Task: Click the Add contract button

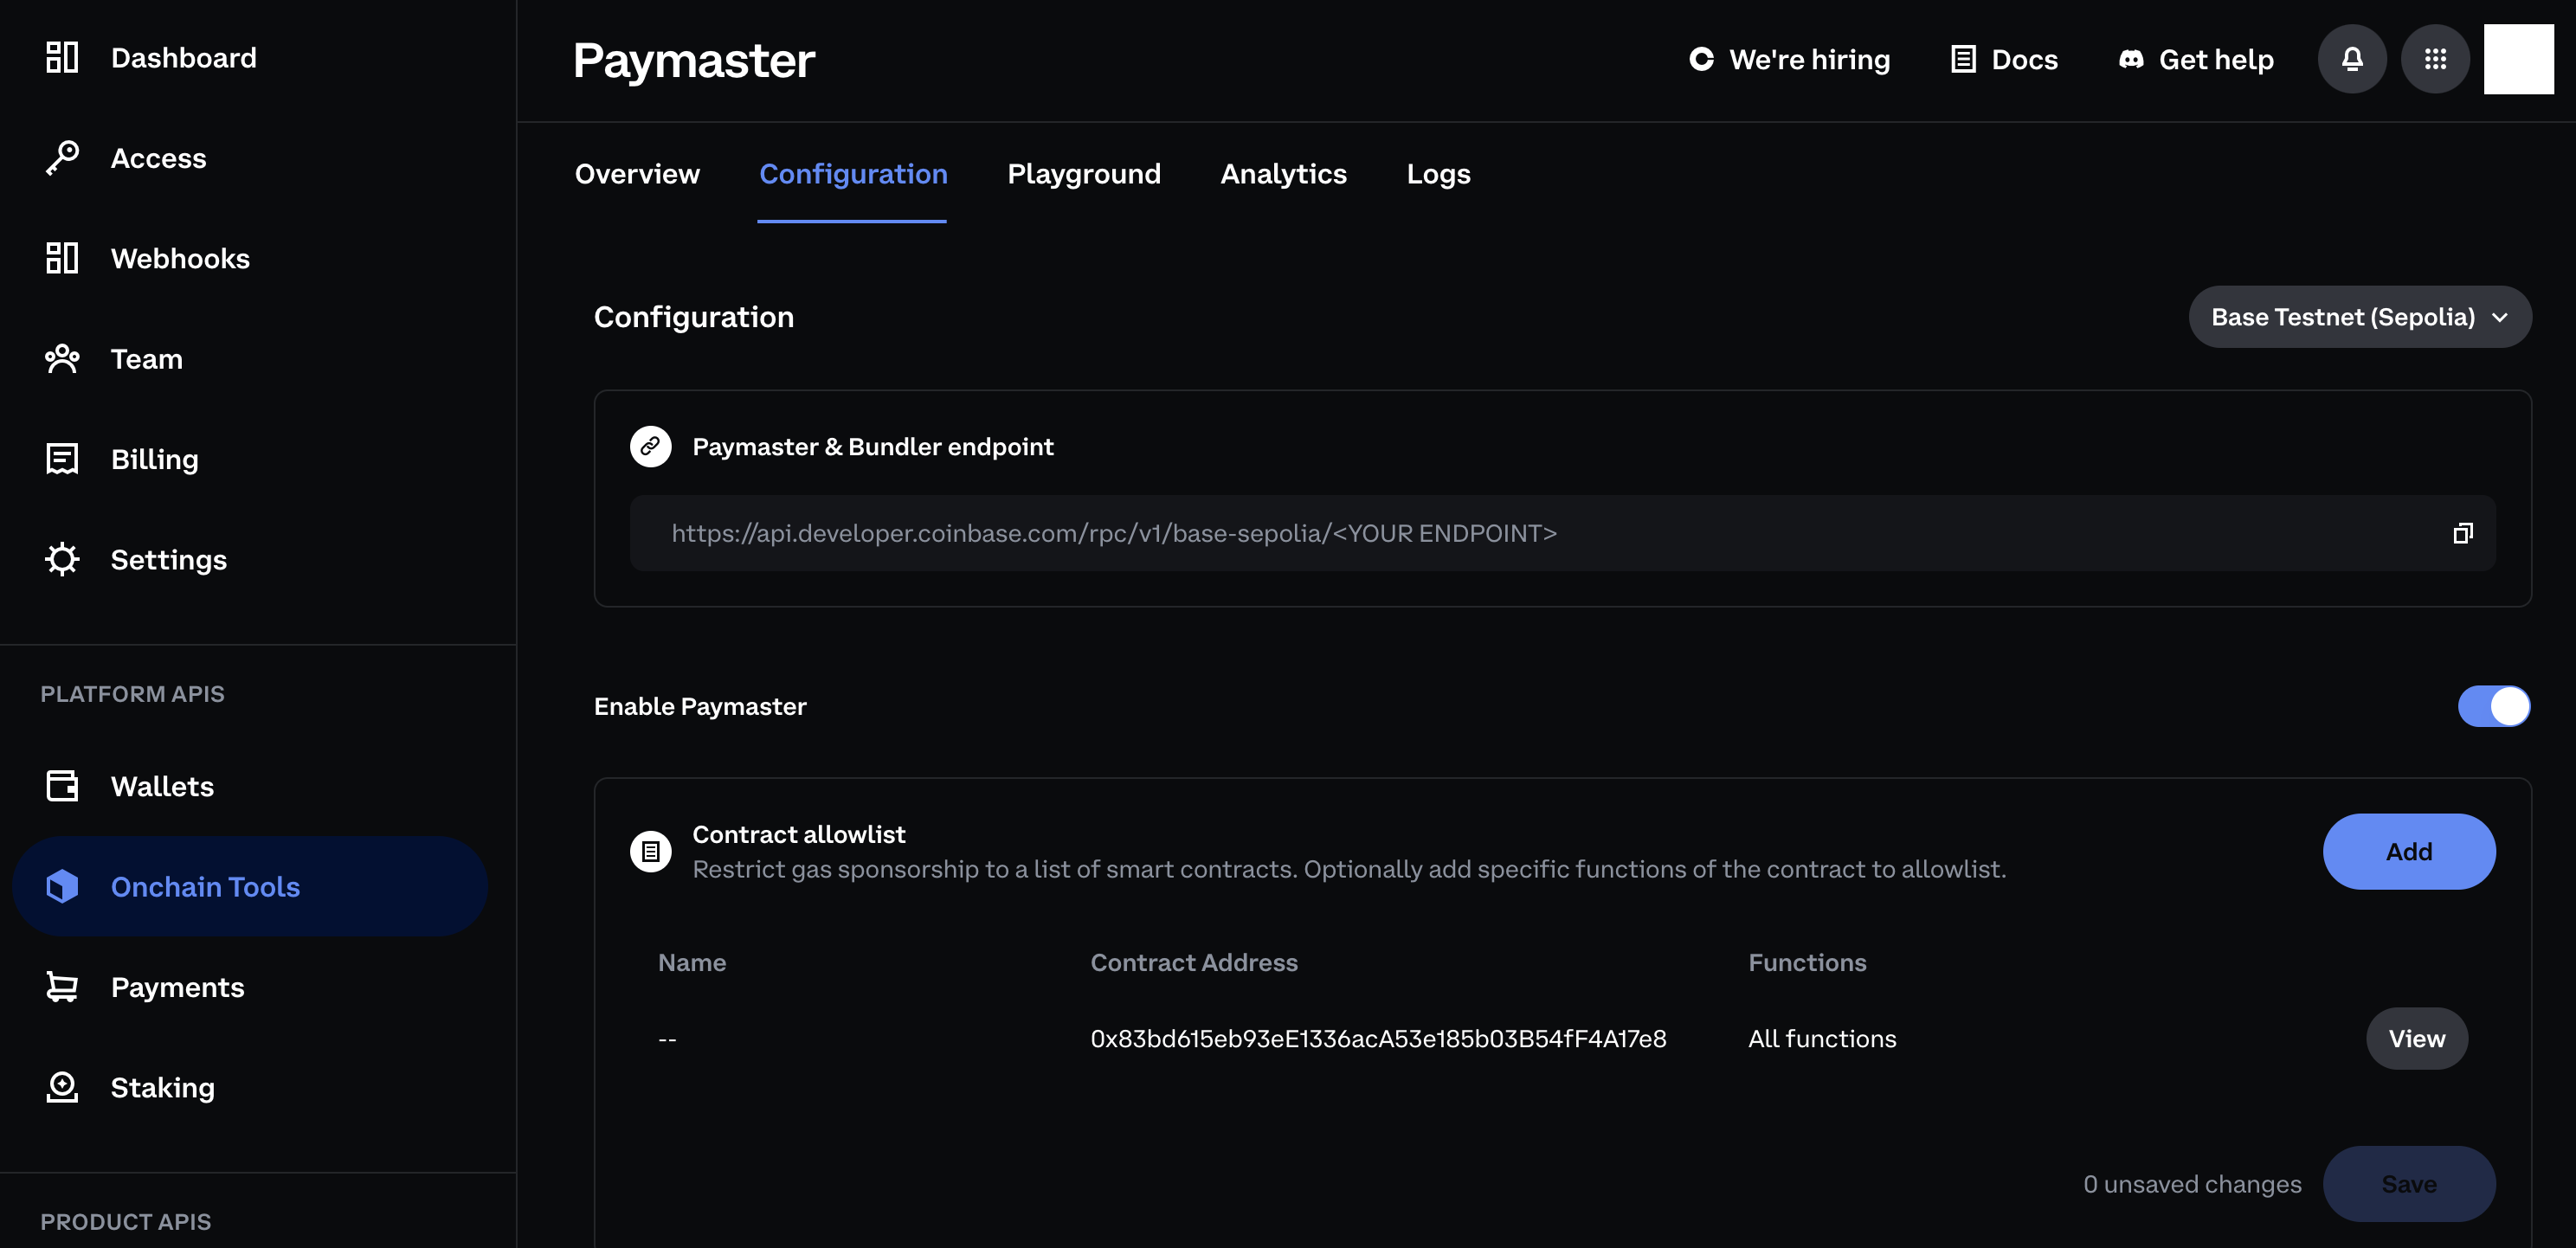Action: 2408,852
